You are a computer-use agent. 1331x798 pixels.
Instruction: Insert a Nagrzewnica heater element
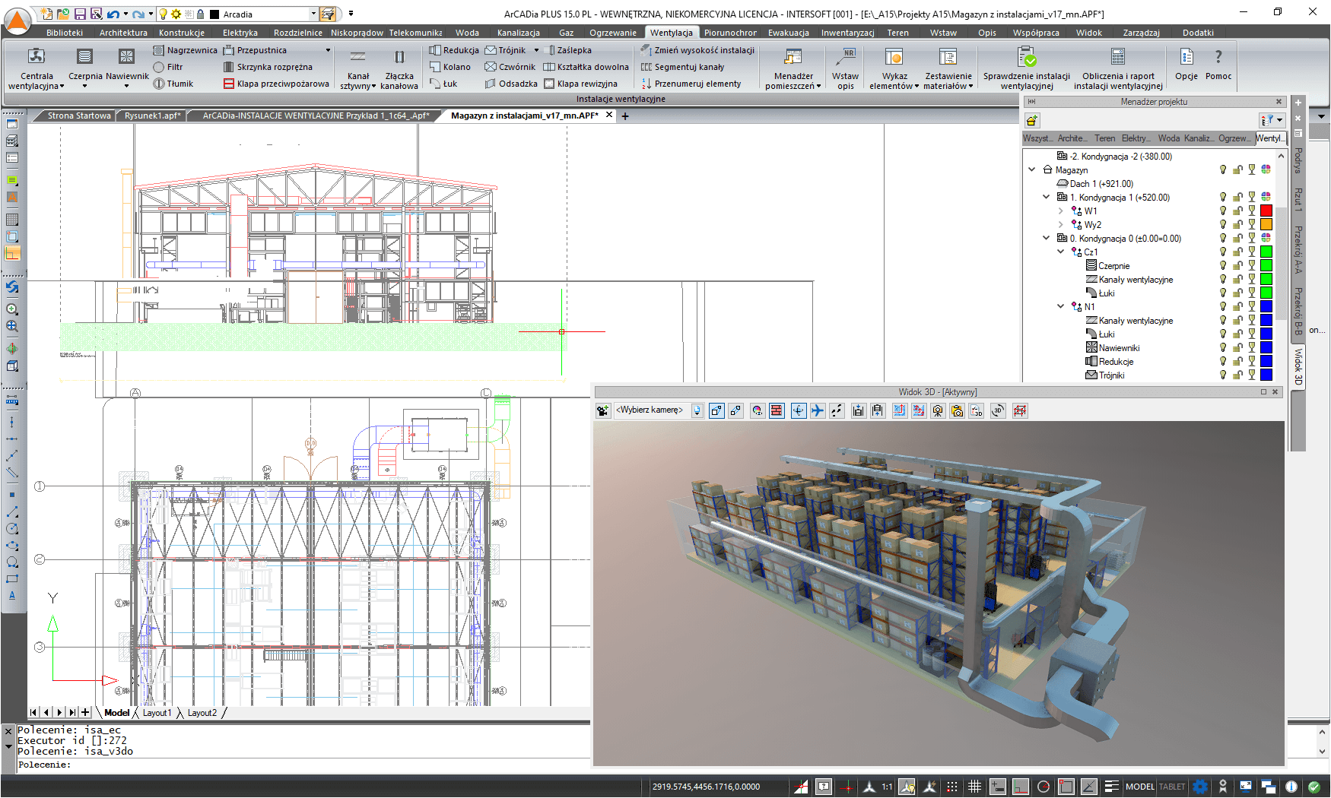[x=185, y=50]
